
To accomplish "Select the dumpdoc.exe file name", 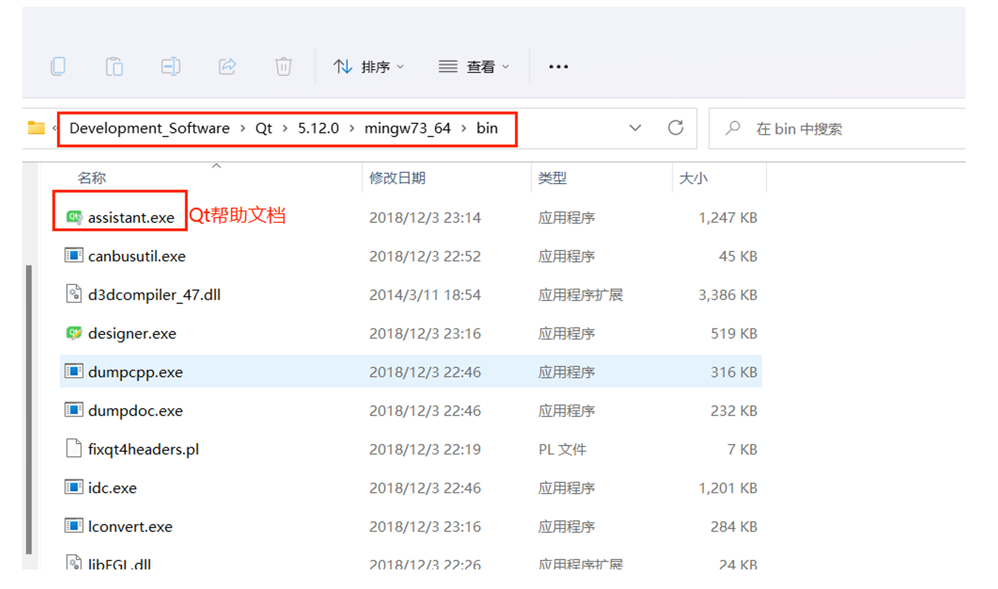I will [x=135, y=411].
